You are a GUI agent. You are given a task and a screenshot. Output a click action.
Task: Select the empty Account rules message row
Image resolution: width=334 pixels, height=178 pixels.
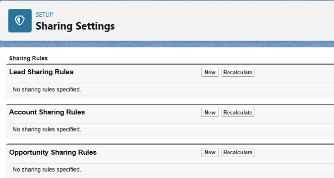click(x=172, y=129)
